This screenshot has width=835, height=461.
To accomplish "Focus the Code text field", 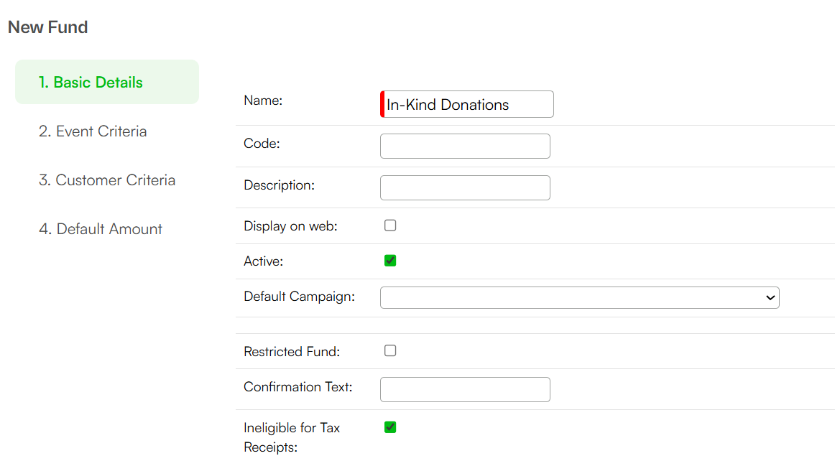I will [465, 146].
